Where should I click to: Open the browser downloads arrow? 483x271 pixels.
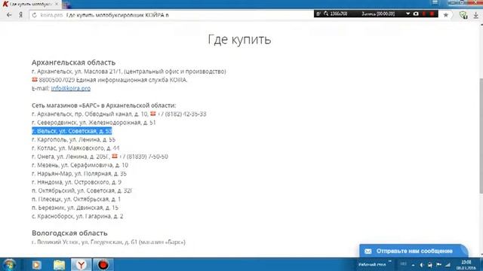click(x=476, y=15)
